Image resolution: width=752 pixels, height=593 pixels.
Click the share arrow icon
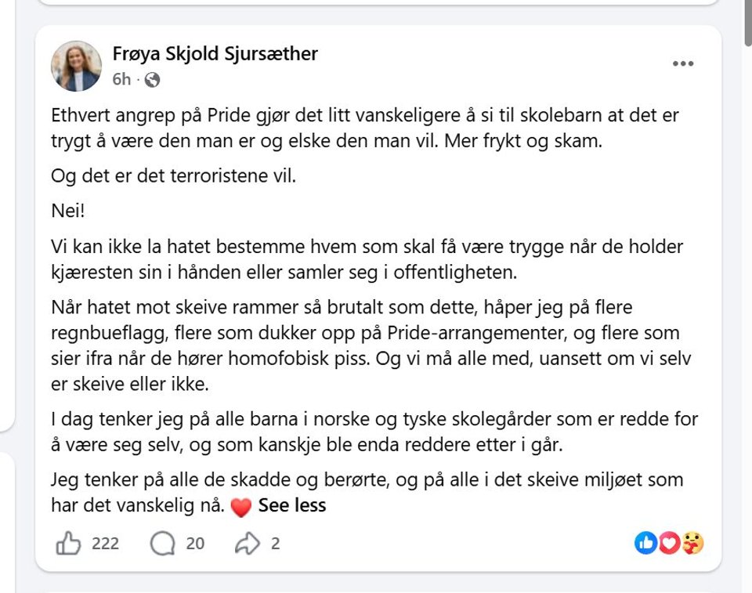click(247, 544)
